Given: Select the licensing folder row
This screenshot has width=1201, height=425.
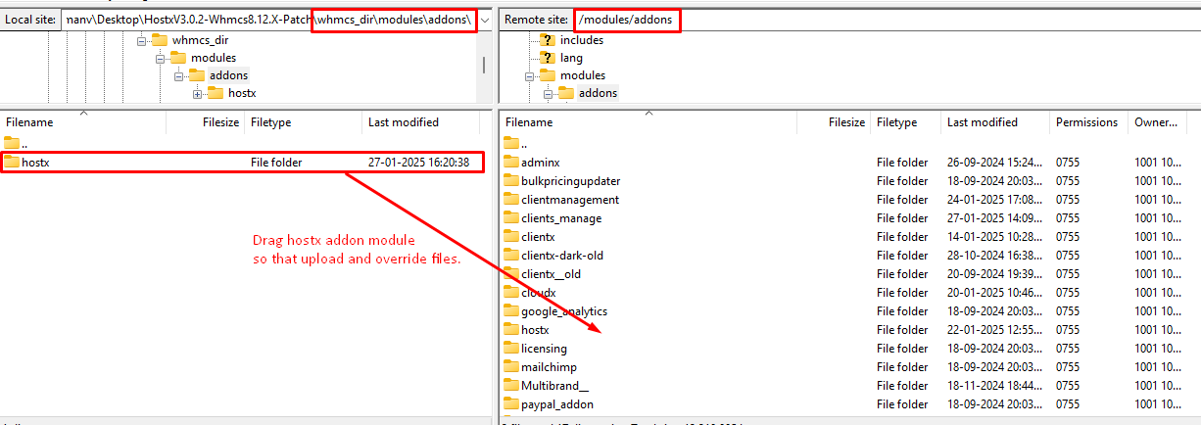Looking at the screenshot, I should click(544, 349).
